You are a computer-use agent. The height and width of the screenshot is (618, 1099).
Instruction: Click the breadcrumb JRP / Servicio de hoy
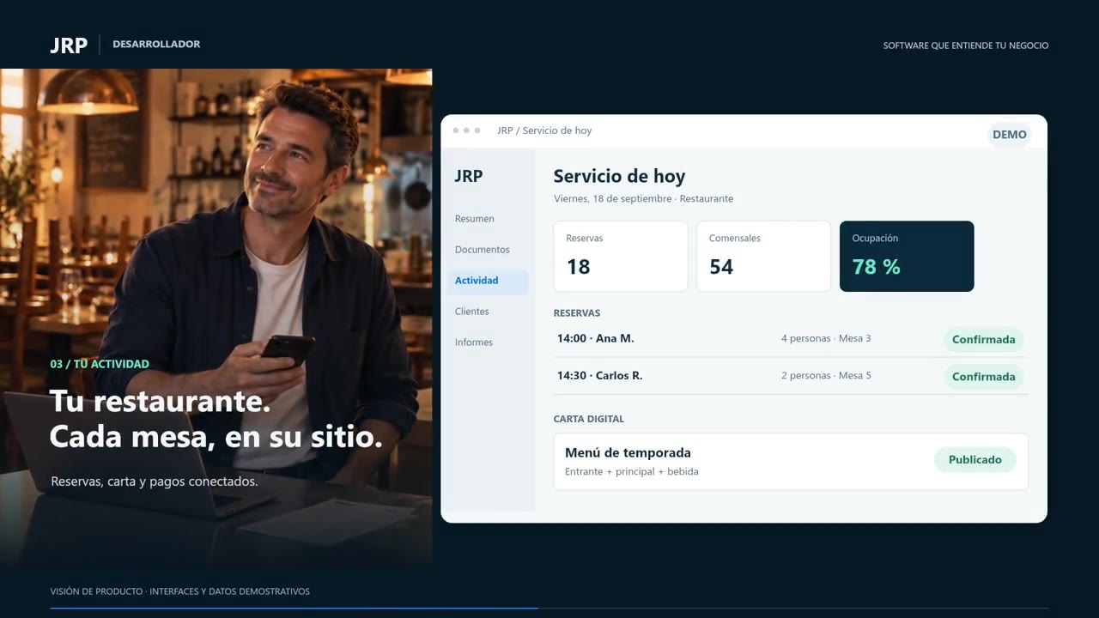click(x=544, y=130)
